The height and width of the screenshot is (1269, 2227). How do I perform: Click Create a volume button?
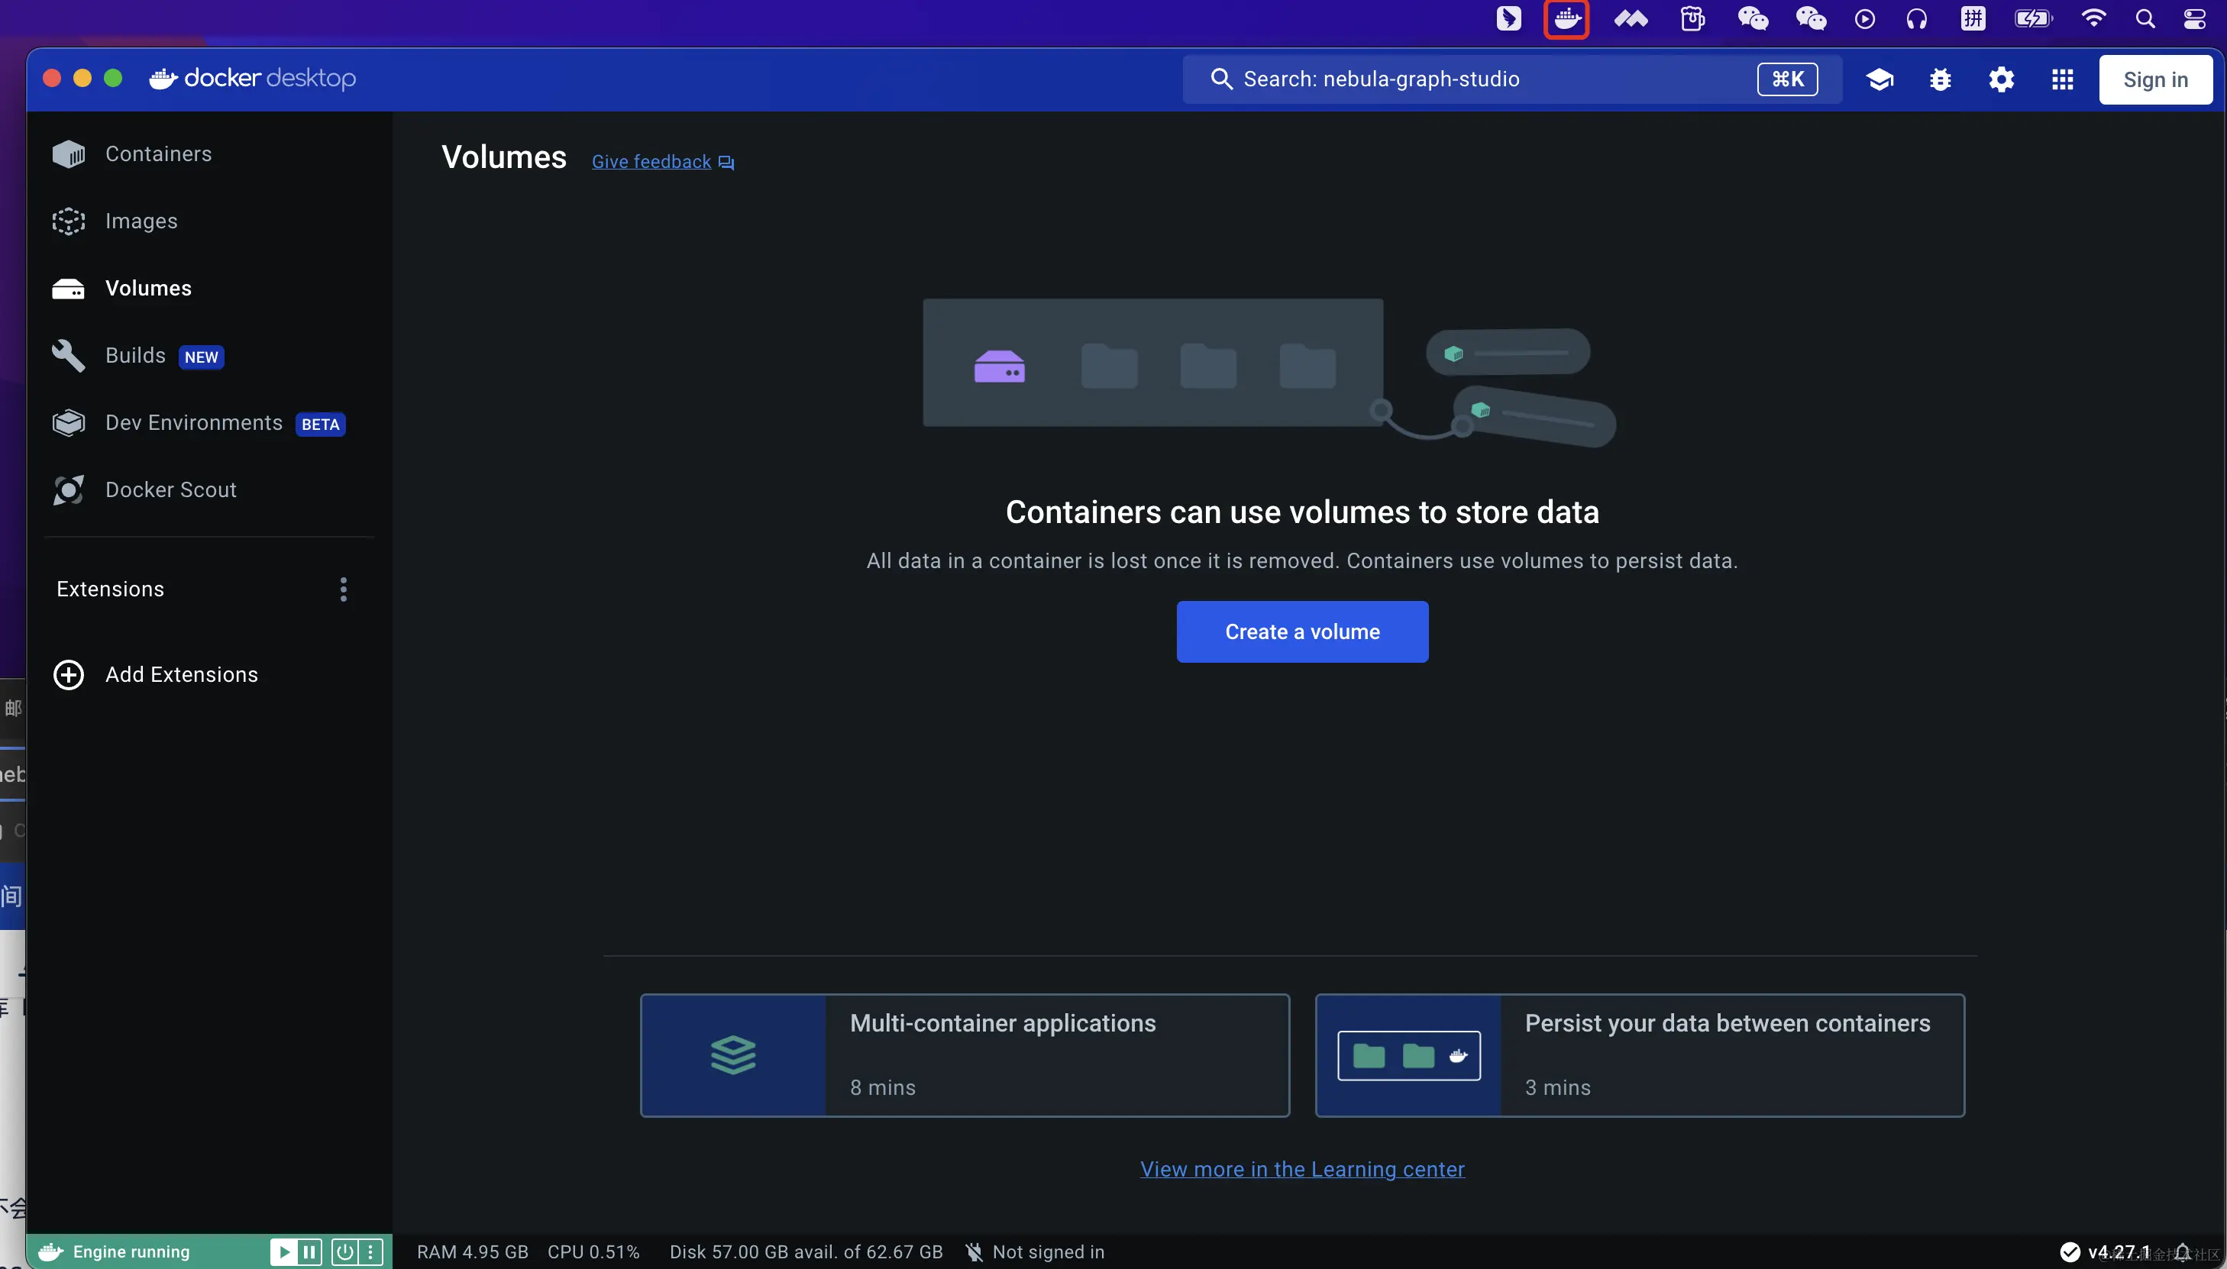click(x=1301, y=632)
